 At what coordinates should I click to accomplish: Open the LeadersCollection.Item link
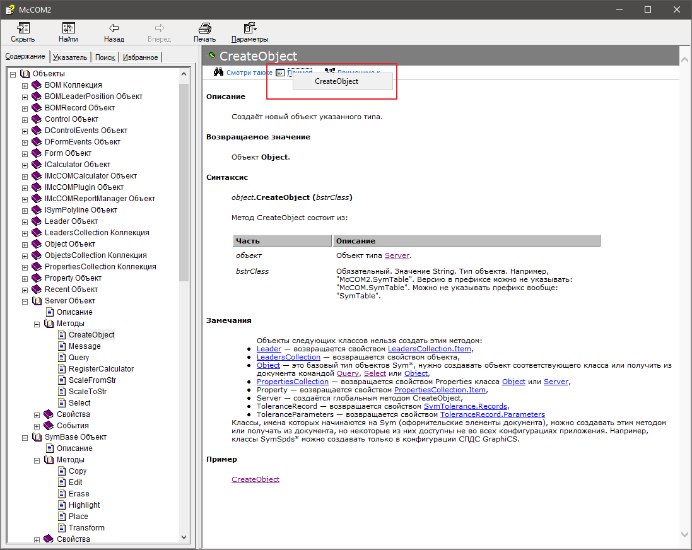click(x=429, y=349)
